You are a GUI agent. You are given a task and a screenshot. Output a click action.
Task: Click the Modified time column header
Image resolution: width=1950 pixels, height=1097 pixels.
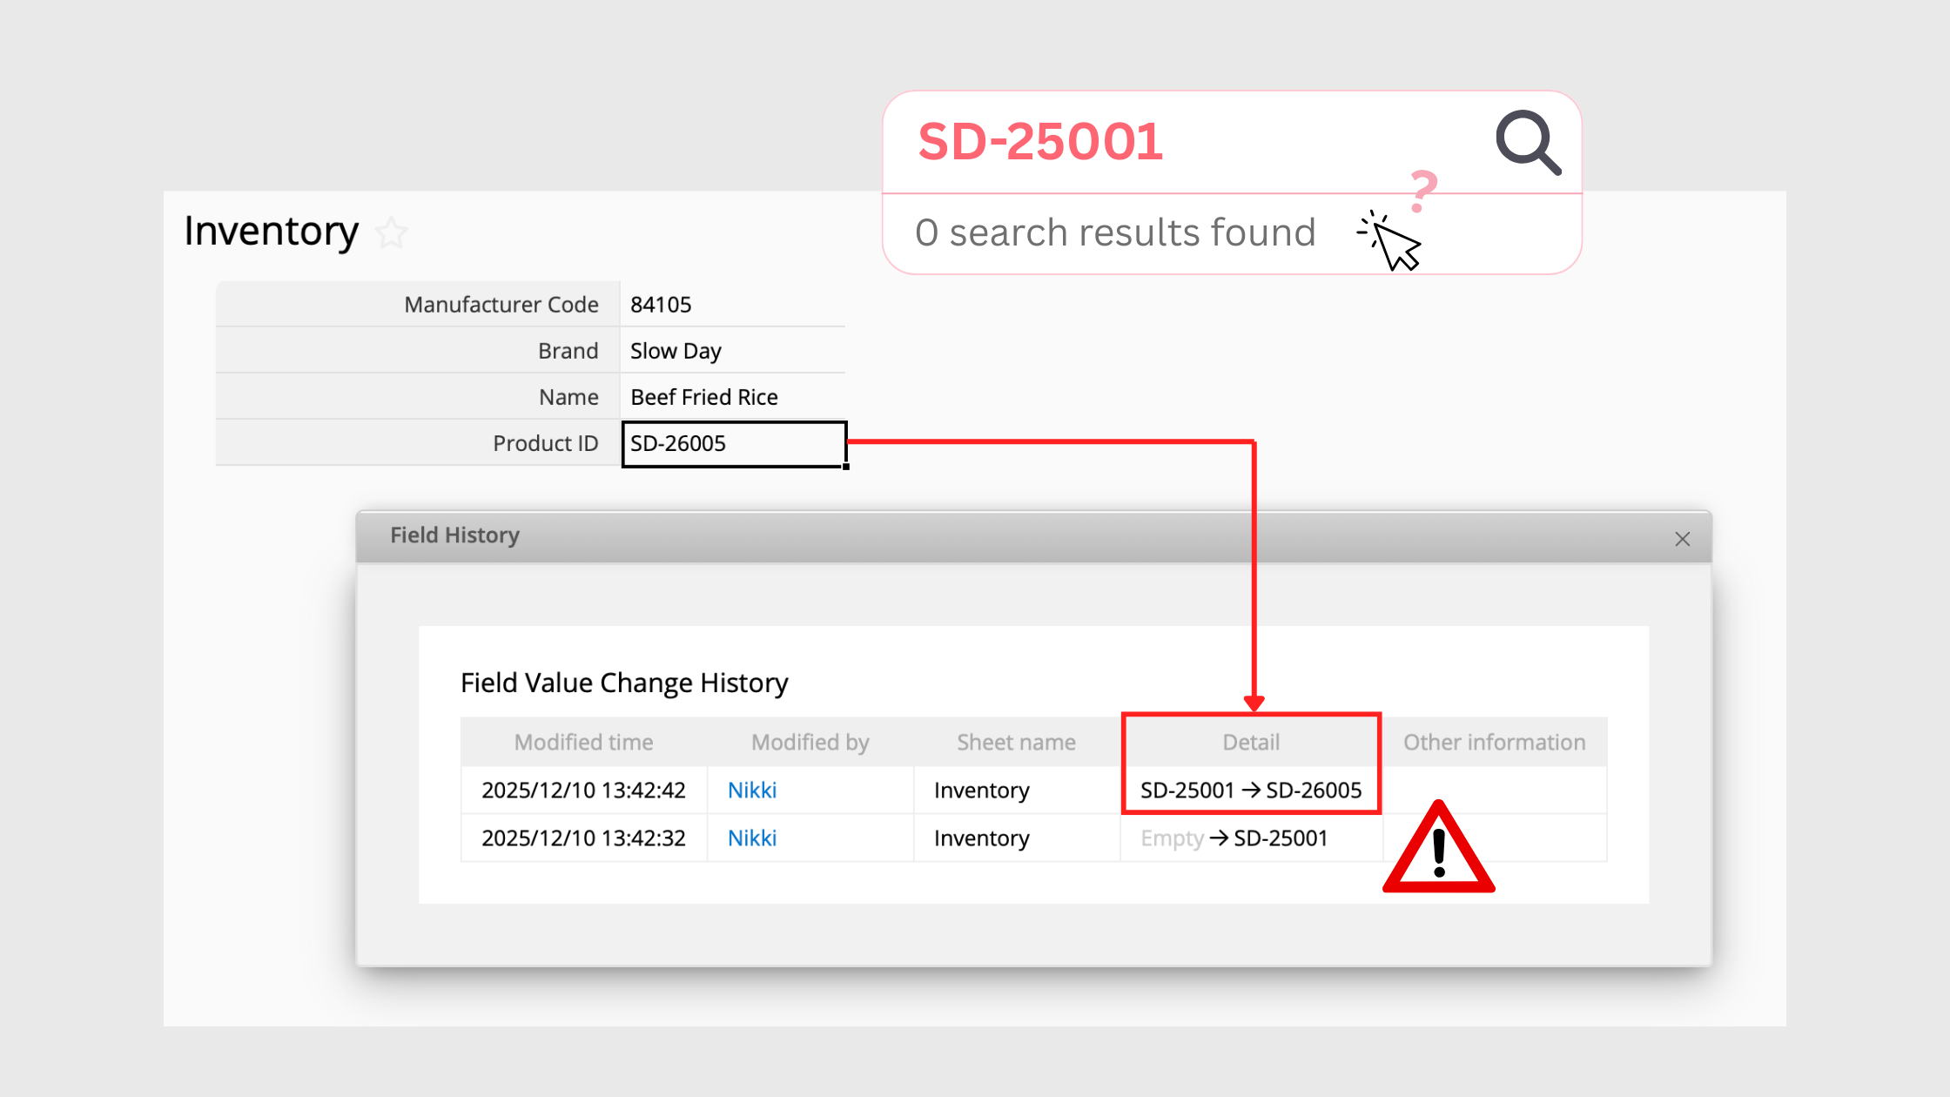[x=583, y=743]
